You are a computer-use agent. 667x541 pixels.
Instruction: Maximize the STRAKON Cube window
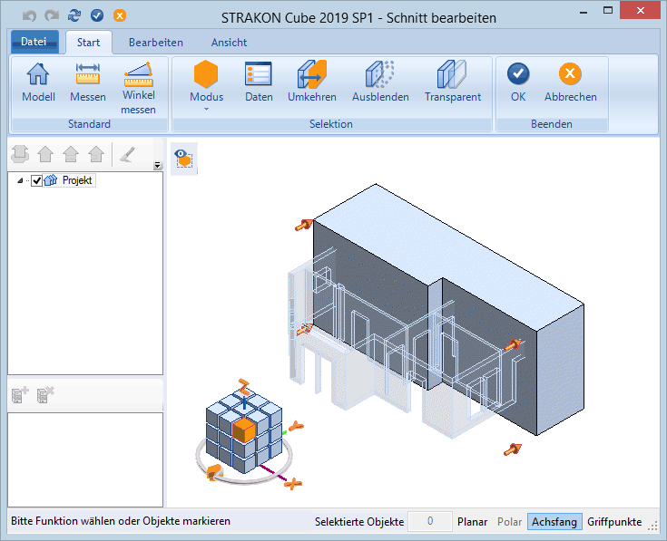click(x=608, y=11)
